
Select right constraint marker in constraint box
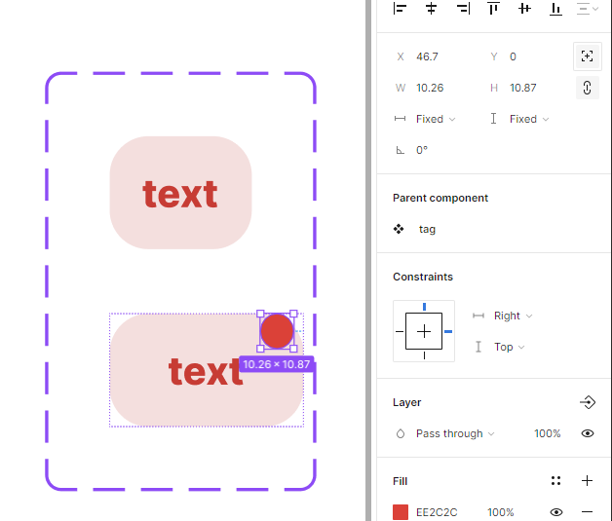(448, 331)
